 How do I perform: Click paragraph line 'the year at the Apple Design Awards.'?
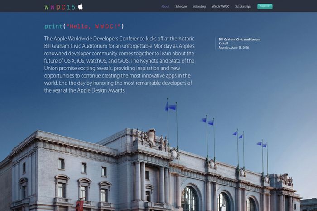pyautogui.click(x=85, y=90)
